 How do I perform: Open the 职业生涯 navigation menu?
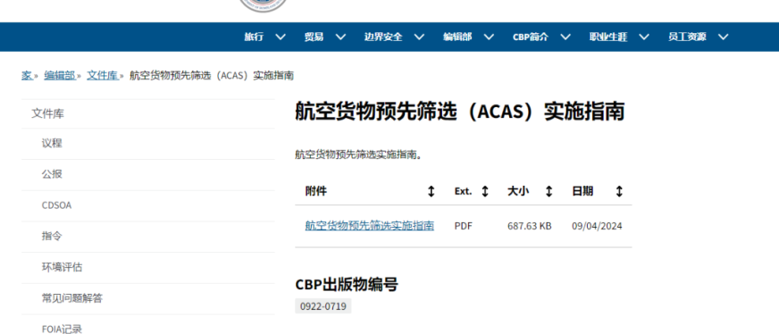point(608,37)
